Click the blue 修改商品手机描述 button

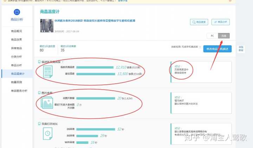coord(218,49)
